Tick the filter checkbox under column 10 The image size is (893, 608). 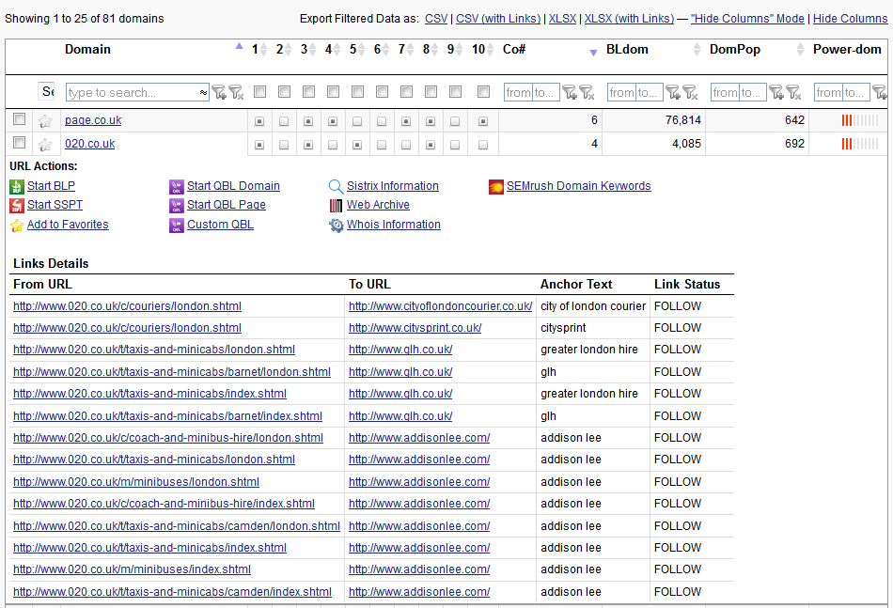[x=483, y=92]
